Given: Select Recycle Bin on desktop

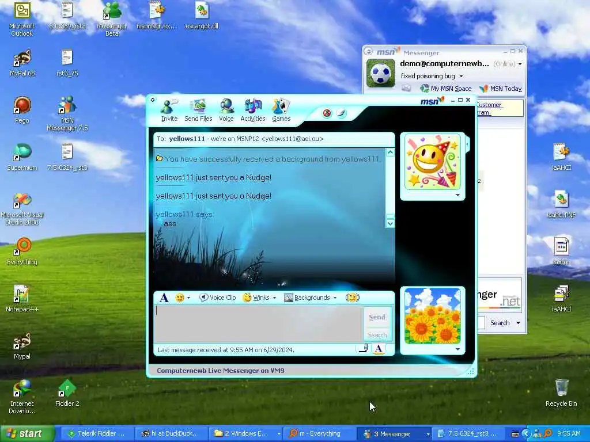Looking at the screenshot, I should tap(561, 393).
